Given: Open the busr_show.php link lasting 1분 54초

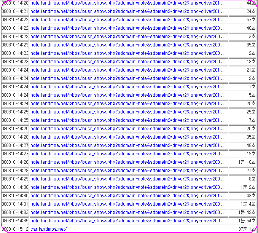Looking at the screenshot, I should 127,221.
